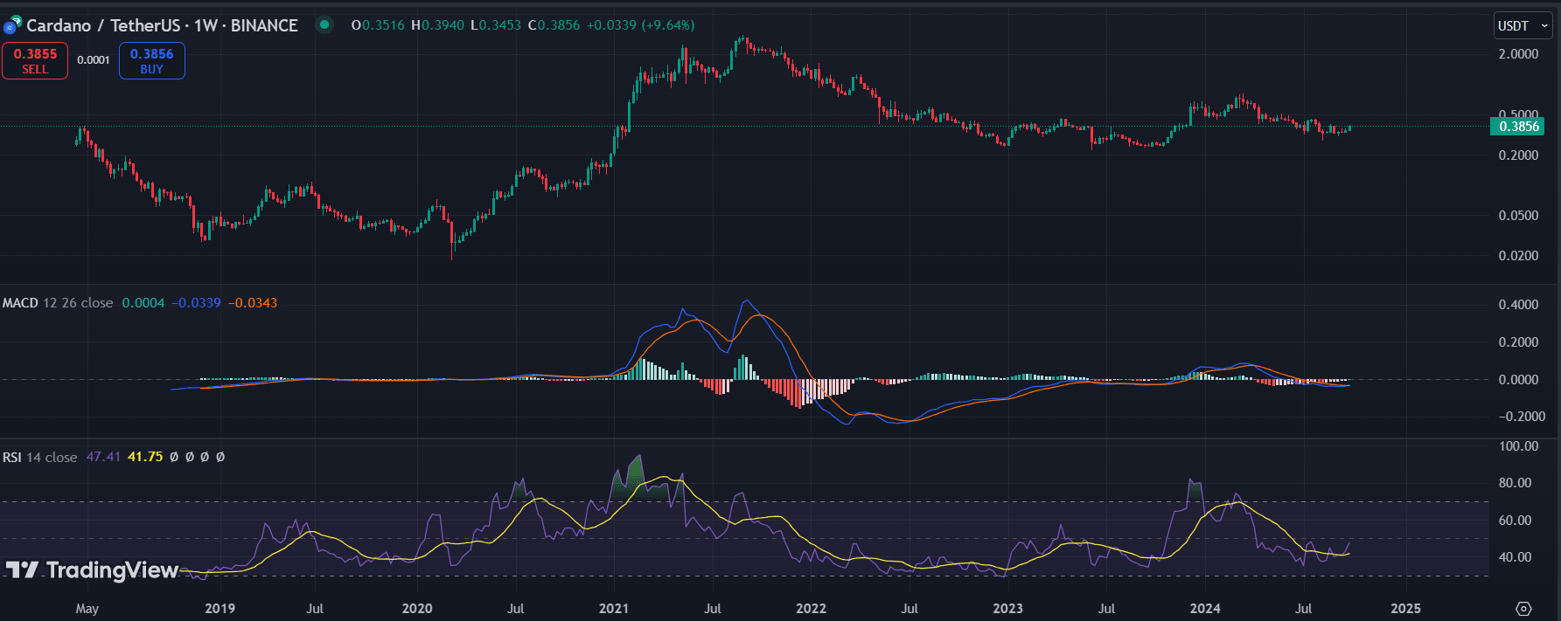Image resolution: width=1561 pixels, height=621 pixels.
Task: Click the "2020" label on the time axis
Action: (417, 609)
